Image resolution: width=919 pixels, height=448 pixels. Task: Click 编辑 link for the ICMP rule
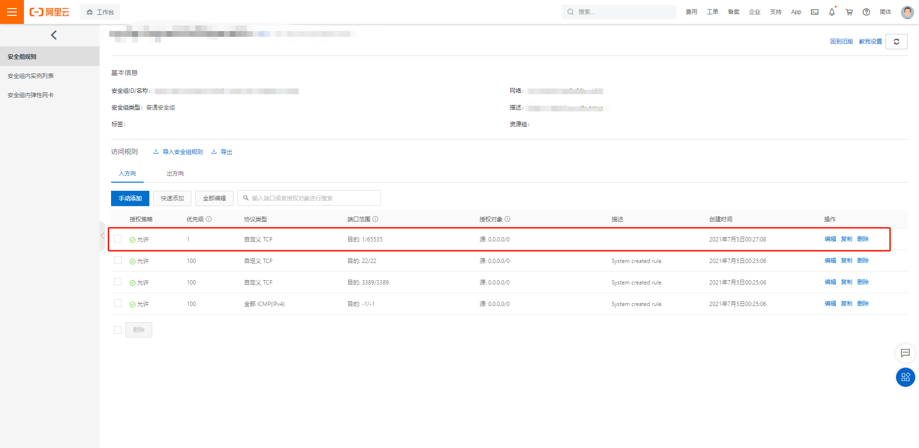click(830, 304)
